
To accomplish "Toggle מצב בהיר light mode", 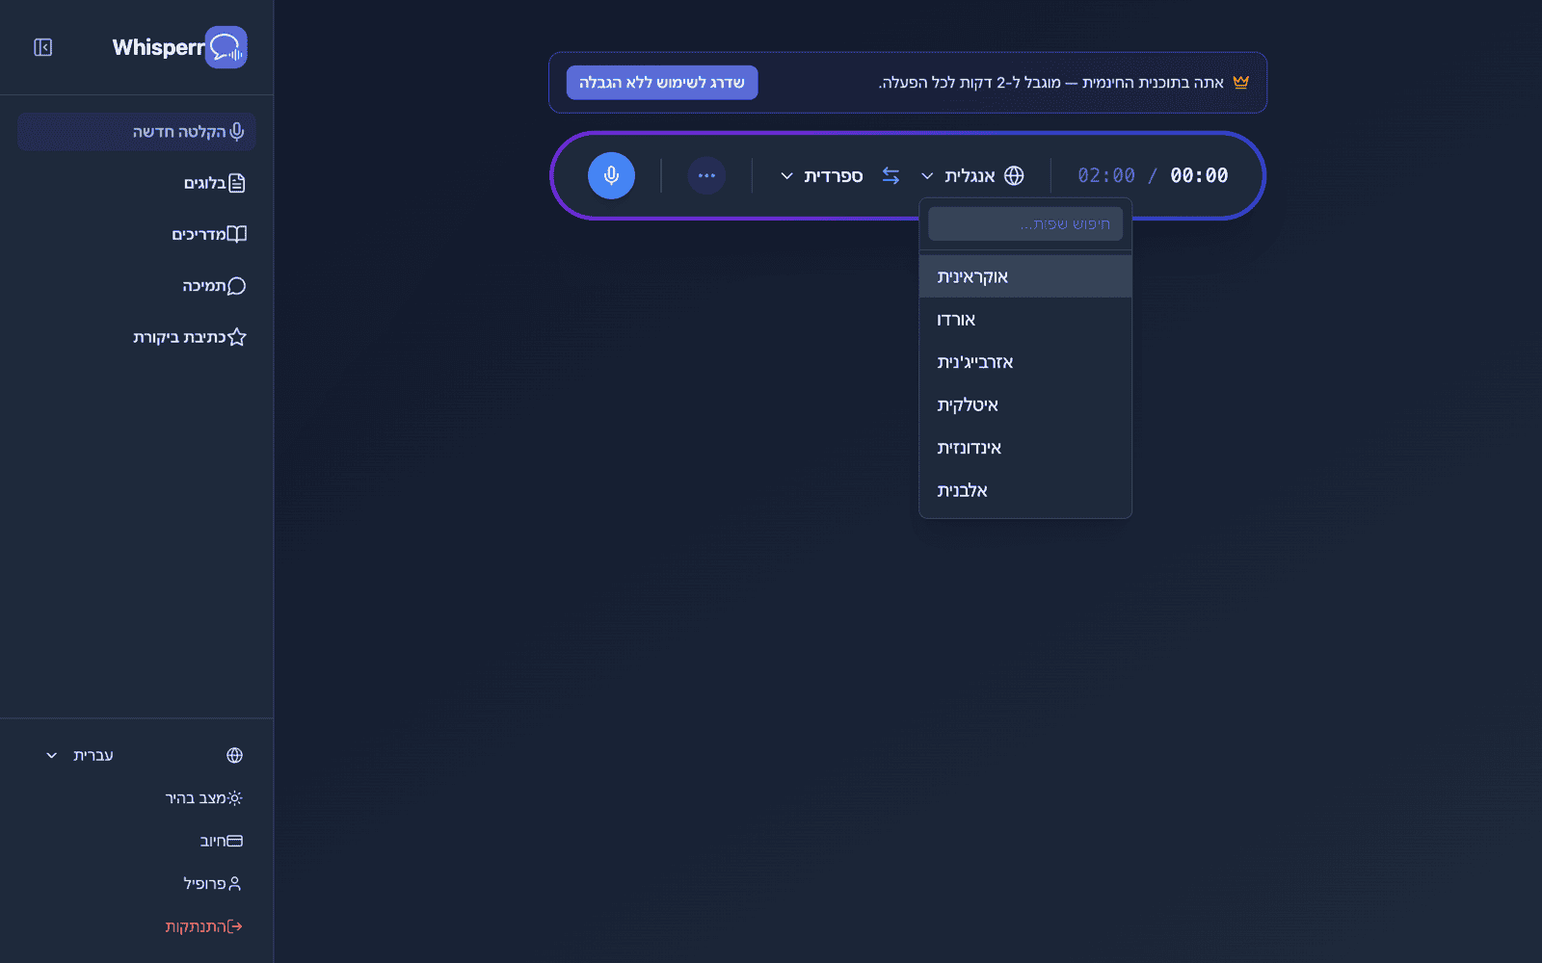I will click(203, 798).
